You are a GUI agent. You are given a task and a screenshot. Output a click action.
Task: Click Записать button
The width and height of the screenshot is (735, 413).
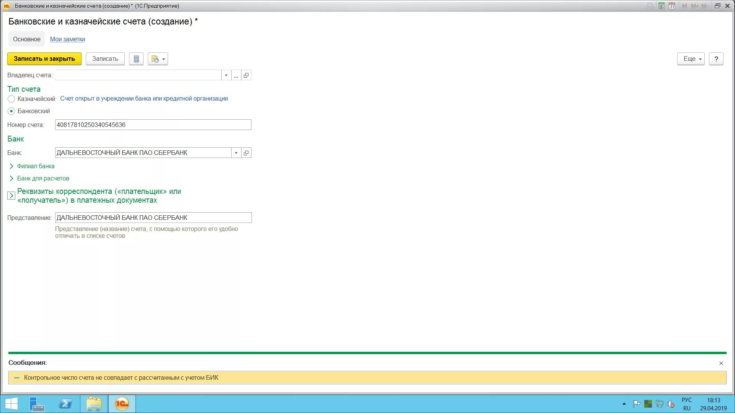click(x=105, y=59)
